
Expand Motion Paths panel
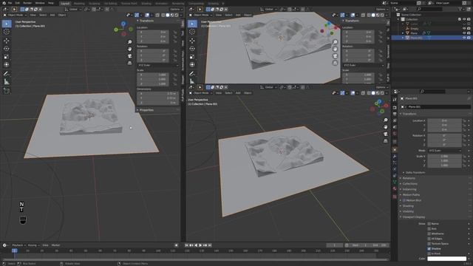pos(411,195)
